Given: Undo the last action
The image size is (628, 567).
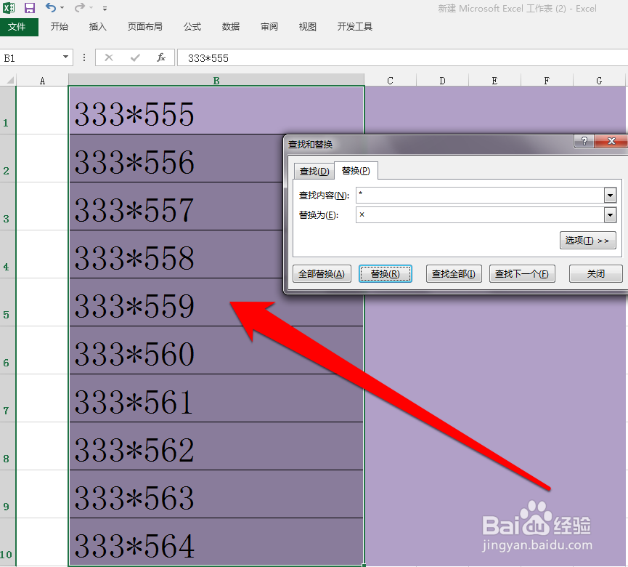Looking at the screenshot, I should coord(51,7).
